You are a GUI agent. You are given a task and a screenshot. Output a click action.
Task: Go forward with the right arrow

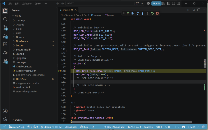(62, 3)
